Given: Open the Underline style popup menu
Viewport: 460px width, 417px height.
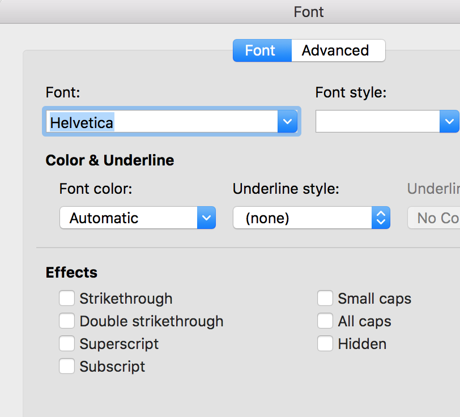Looking at the screenshot, I should point(381,218).
